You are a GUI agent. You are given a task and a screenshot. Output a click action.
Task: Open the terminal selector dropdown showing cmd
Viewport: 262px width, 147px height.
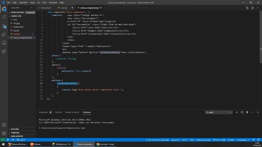[219, 112]
